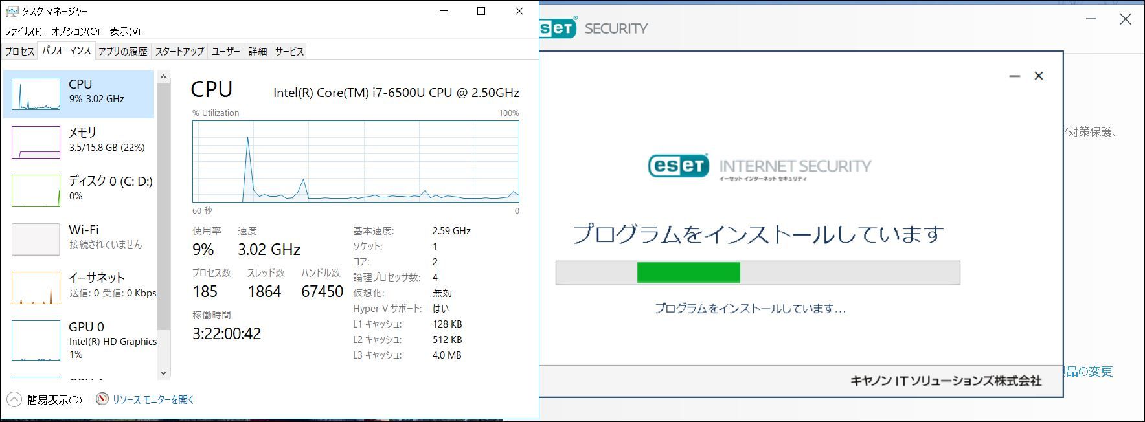Click the 3:22:00:42 uptime value
1145x422 pixels.
click(x=227, y=333)
